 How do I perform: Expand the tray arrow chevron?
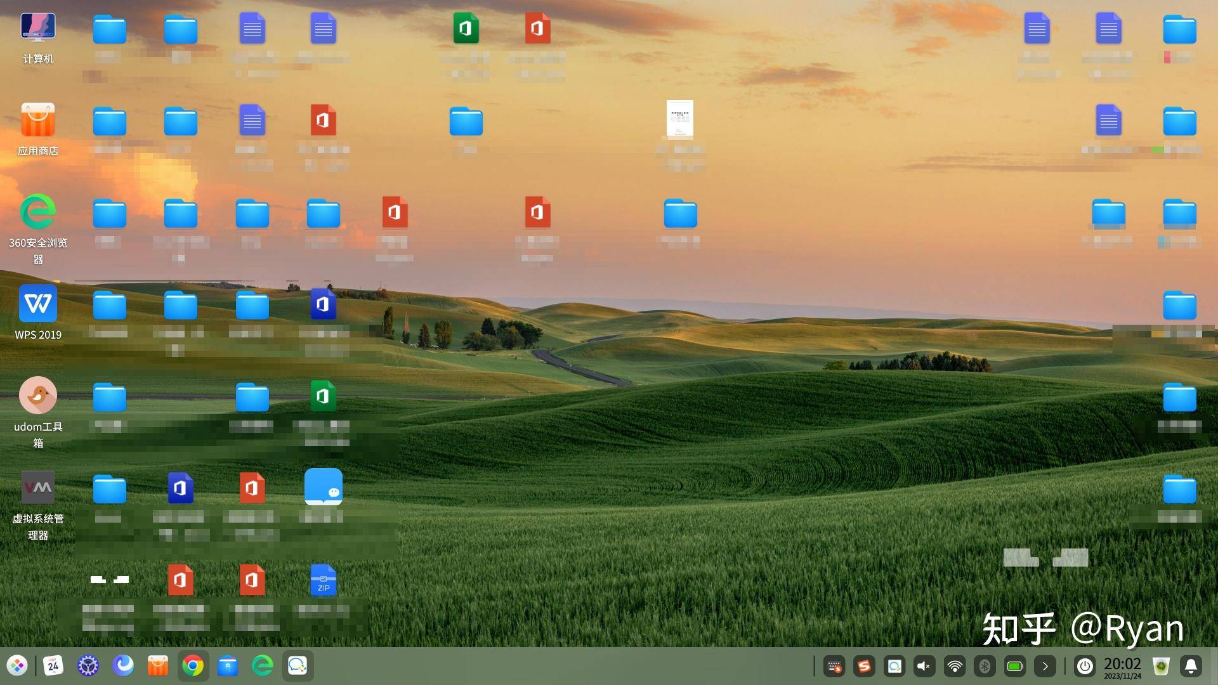pyautogui.click(x=1045, y=667)
